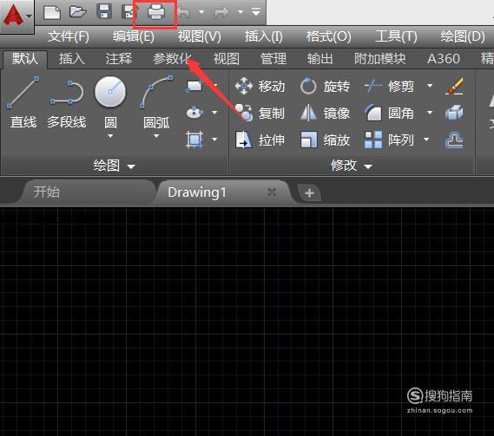Expand the ellipse tool dropdown arrow
The image size is (494, 436).
click(214, 113)
